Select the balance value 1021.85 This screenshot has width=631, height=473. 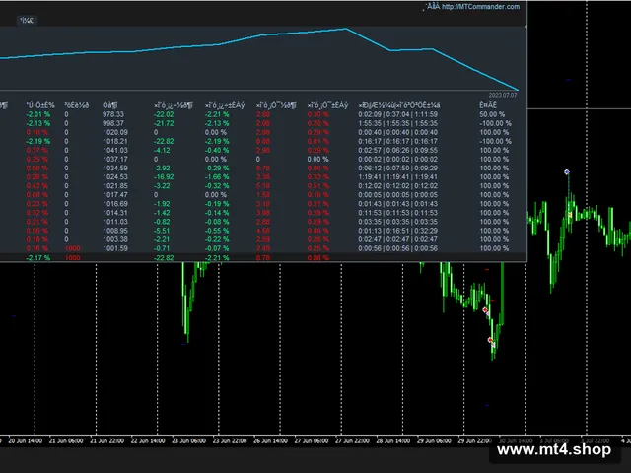point(115,186)
